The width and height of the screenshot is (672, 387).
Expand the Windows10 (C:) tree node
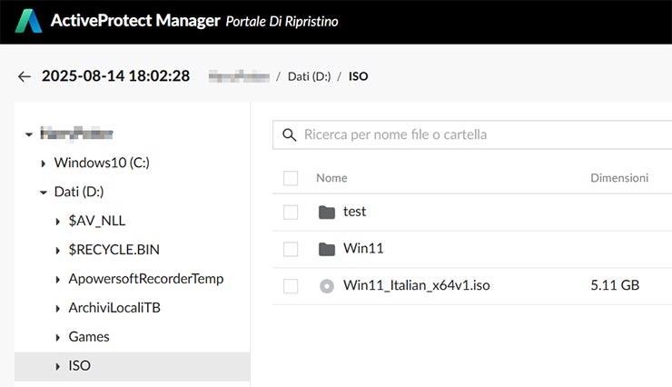click(x=44, y=164)
